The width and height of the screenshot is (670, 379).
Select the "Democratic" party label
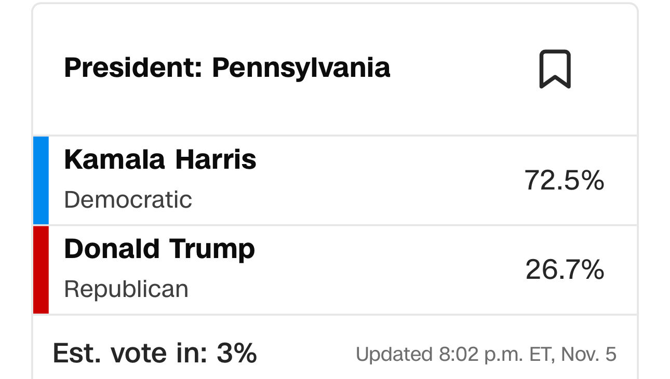coord(128,200)
